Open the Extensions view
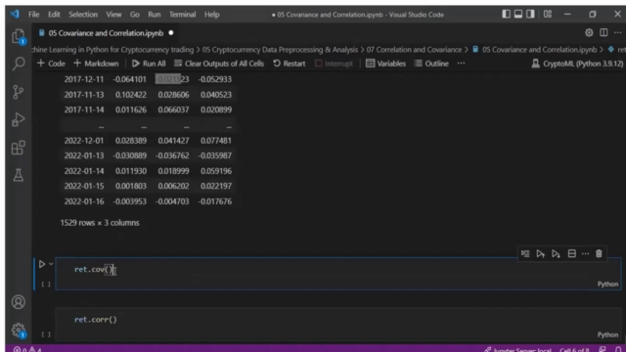 point(19,148)
